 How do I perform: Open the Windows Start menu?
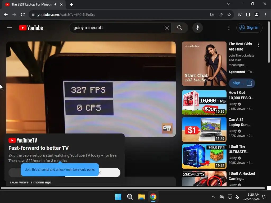118,197
